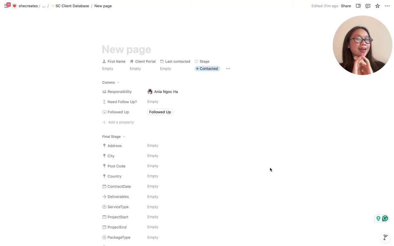Select the Ania Ngoc Ha person value
Viewport: 394px width, 246px height.
point(163,92)
